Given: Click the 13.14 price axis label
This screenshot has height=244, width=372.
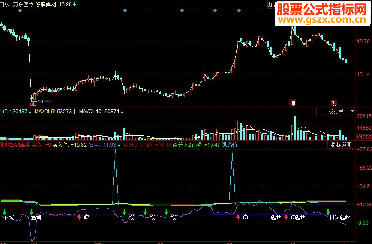Looking at the screenshot, I should (x=363, y=74).
